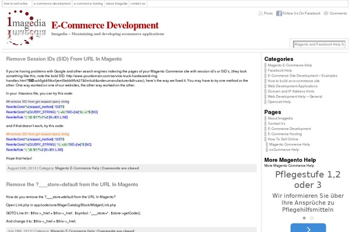Open the 'contact us' menu item
Viewport: 349px width, 232px height.
[x=138, y=3]
